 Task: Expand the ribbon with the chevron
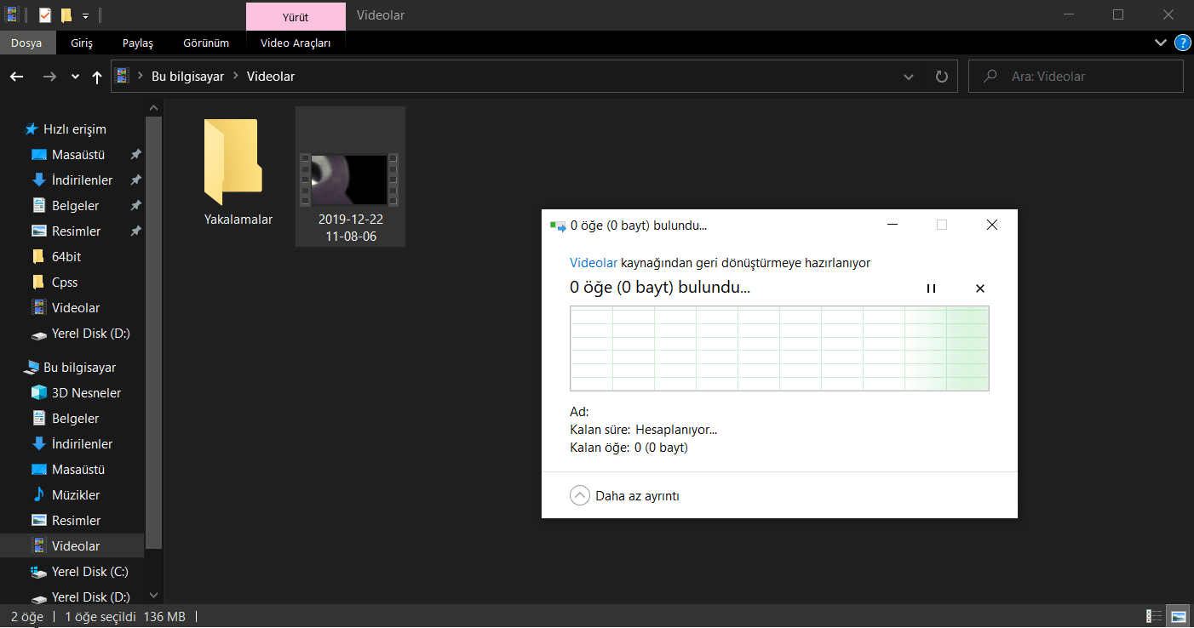point(1160,43)
